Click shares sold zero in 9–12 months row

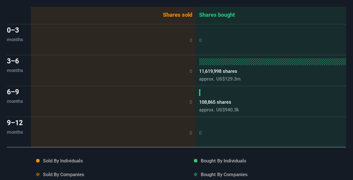pos(191,133)
